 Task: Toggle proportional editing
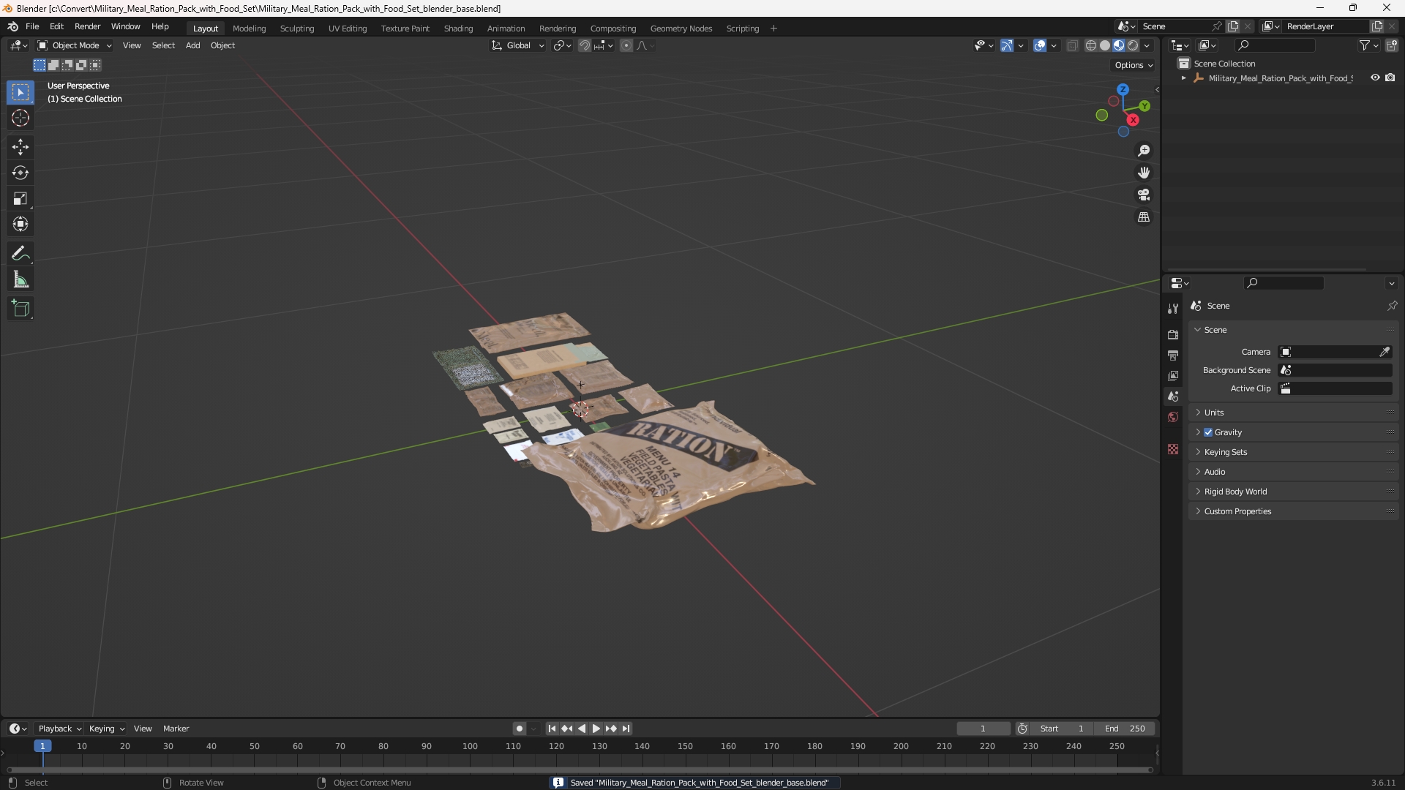(x=626, y=45)
